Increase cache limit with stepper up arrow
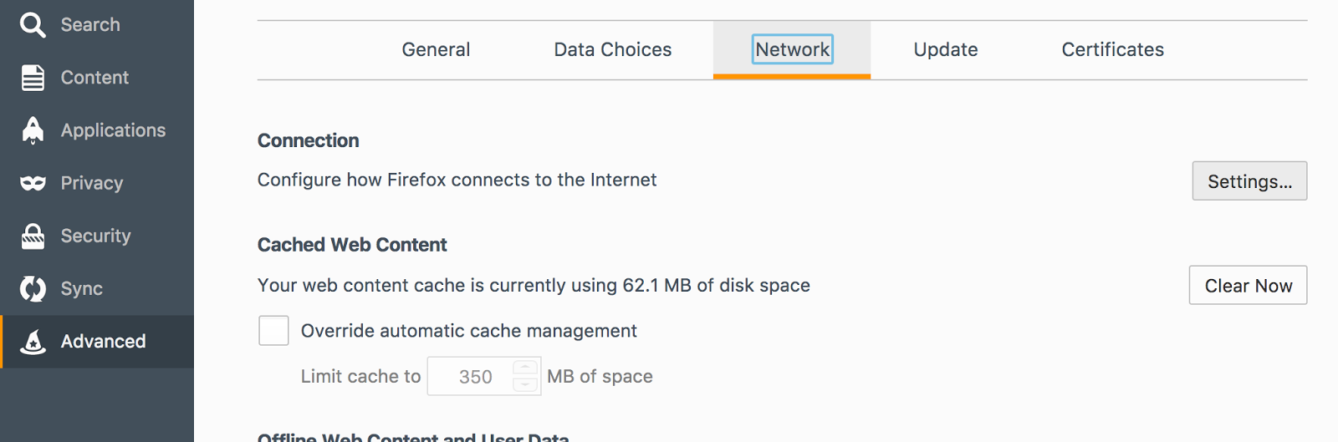The width and height of the screenshot is (1338, 442). click(525, 368)
